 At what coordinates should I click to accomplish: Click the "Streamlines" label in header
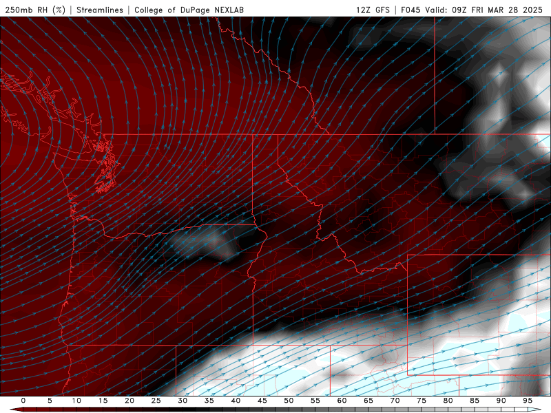pos(100,10)
